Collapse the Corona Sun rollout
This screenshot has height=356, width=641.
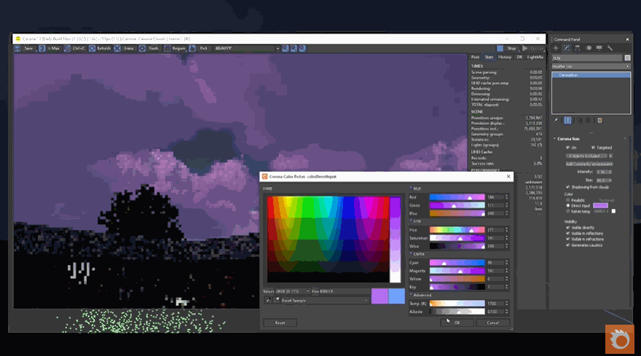tap(556, 138)
